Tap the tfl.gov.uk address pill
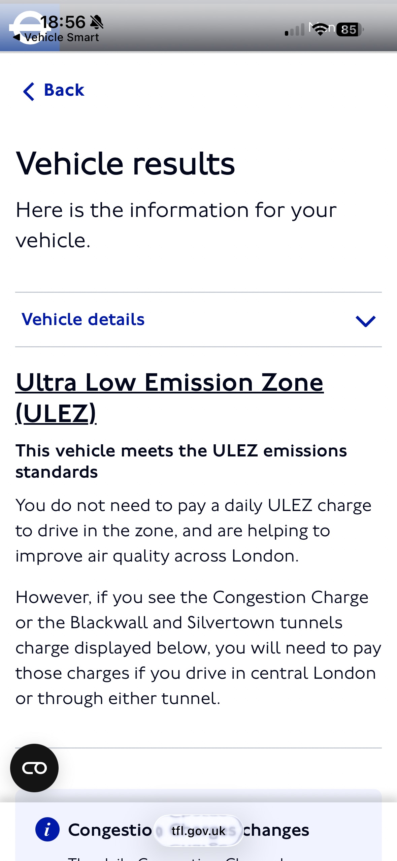This screenshot has width=397, height=861. (198, 831)
